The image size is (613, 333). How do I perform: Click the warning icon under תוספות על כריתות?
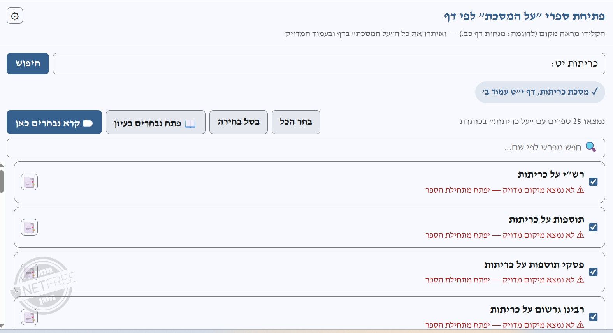click(580, 235)
